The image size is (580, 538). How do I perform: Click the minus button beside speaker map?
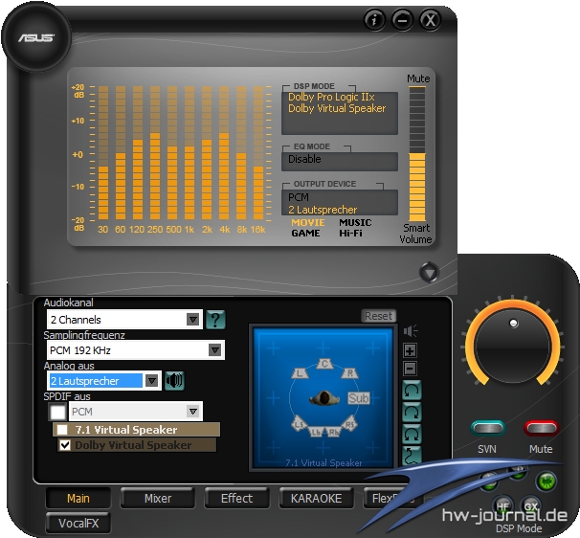click(410, 369)
